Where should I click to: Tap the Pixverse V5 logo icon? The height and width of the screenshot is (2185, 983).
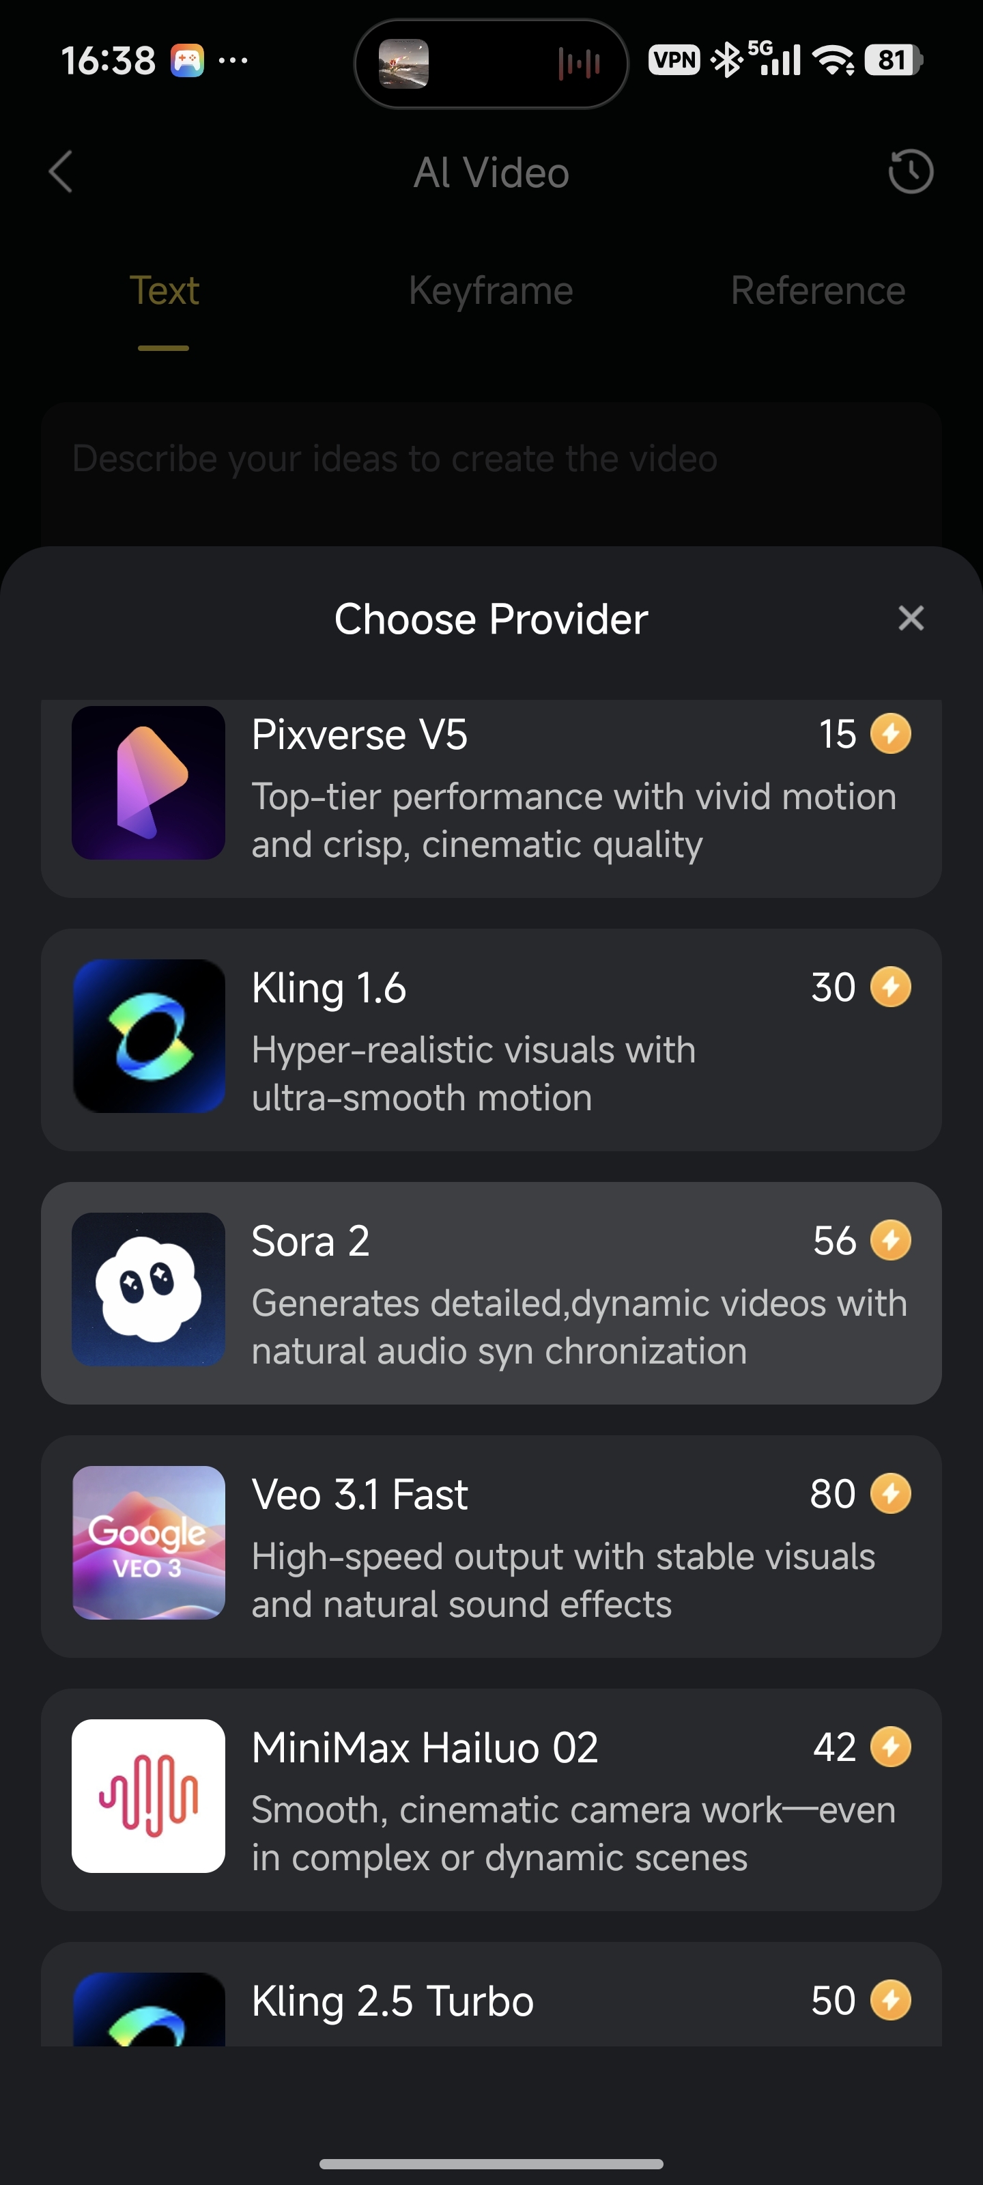(x=148, y=782)
